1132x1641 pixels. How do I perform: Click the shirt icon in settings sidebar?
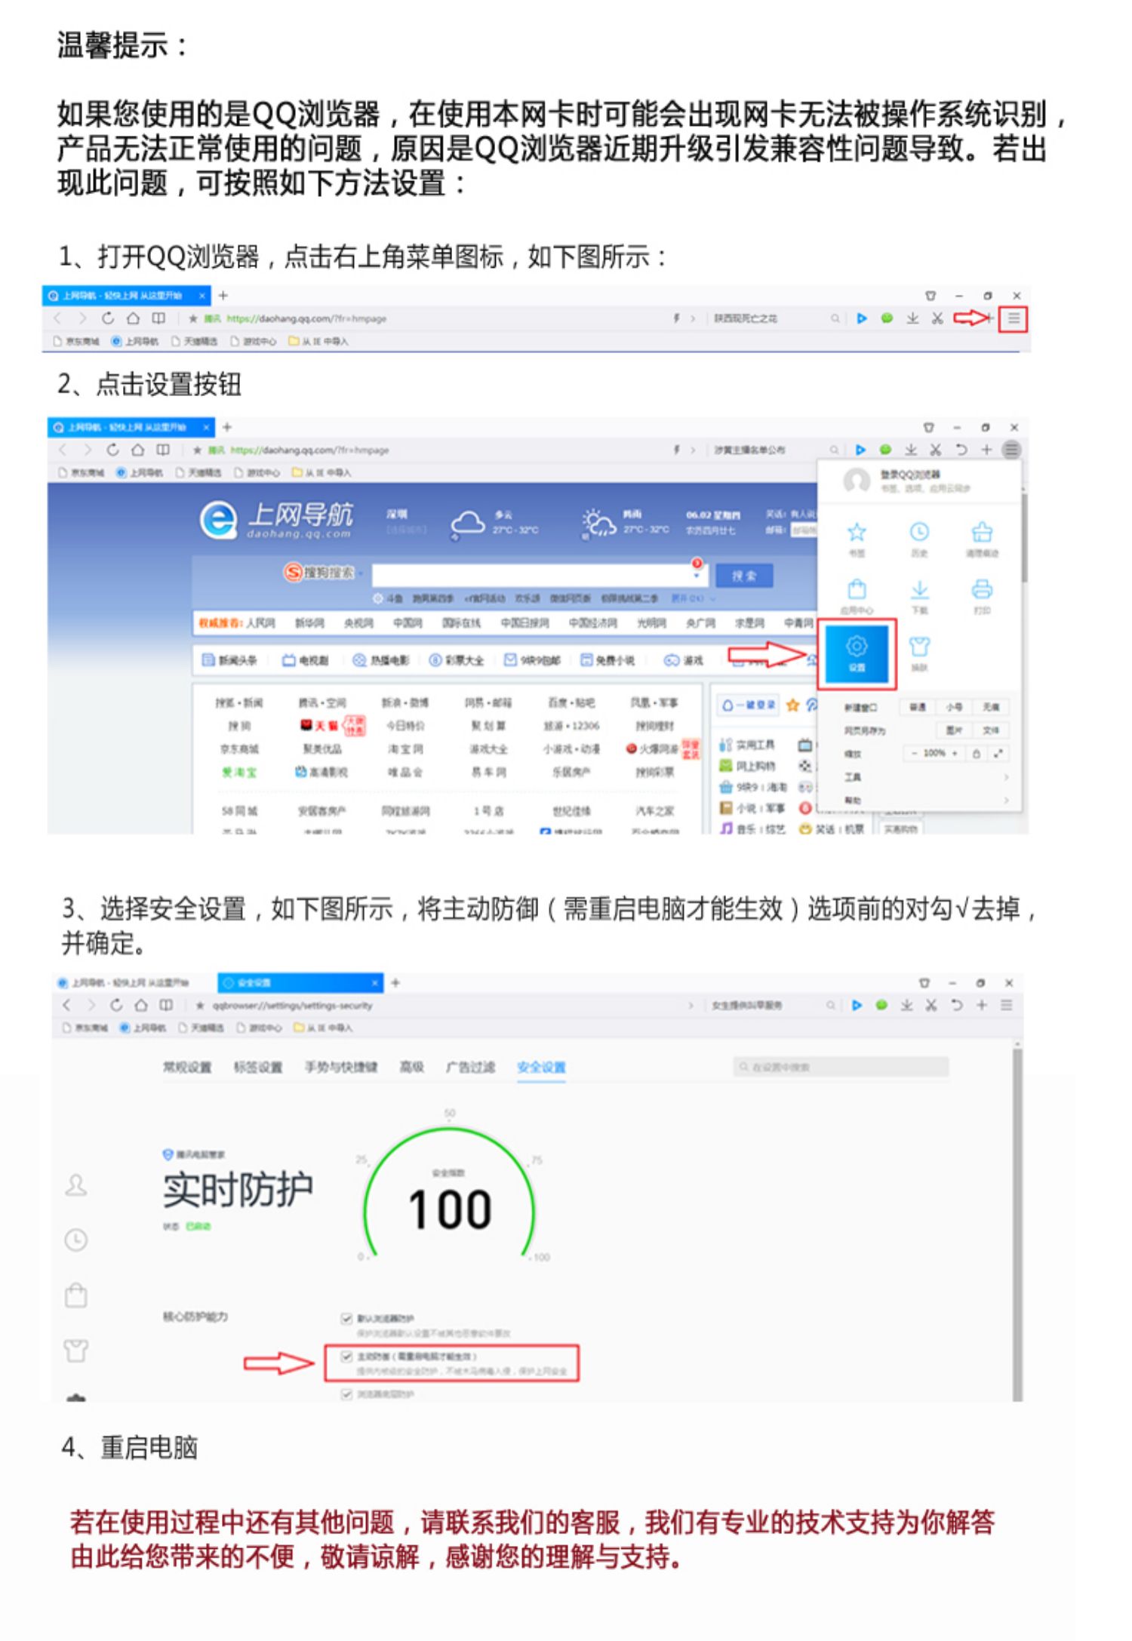click(x=75, y=1350)
